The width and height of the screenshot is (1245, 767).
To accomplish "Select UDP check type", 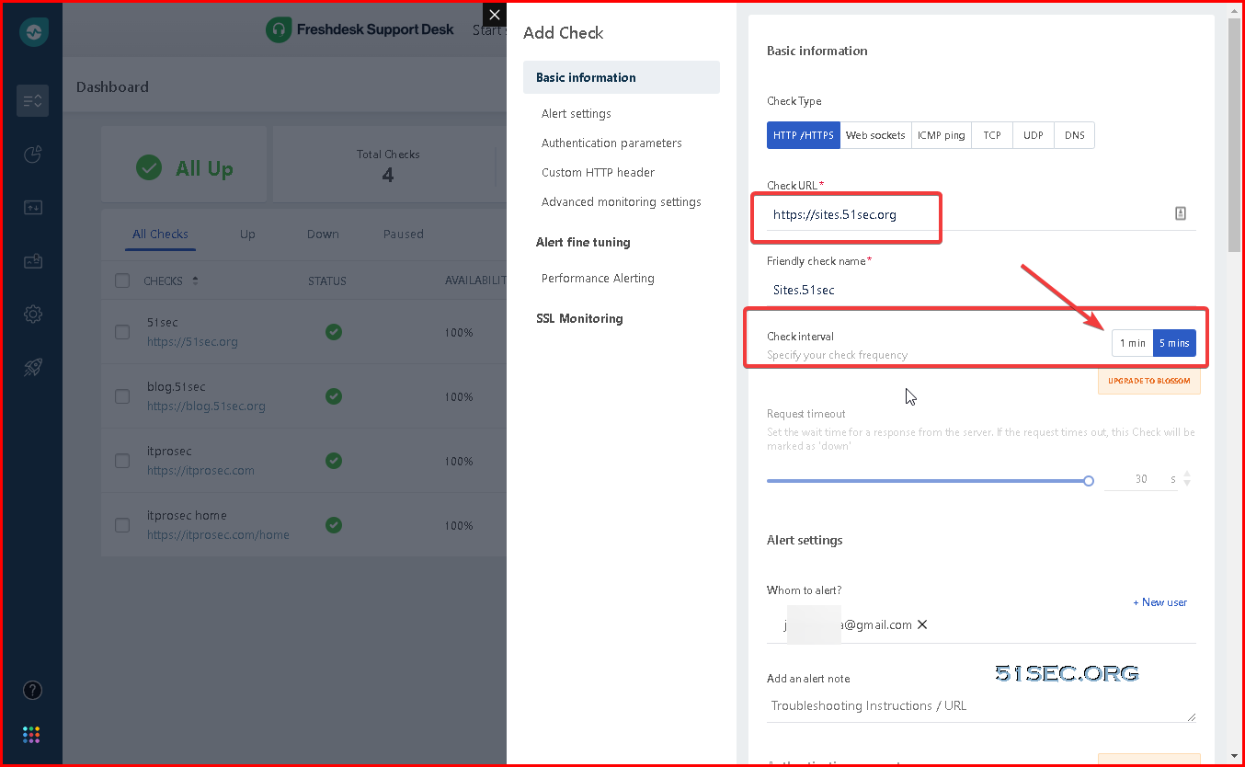I will tap(1034, 135).
